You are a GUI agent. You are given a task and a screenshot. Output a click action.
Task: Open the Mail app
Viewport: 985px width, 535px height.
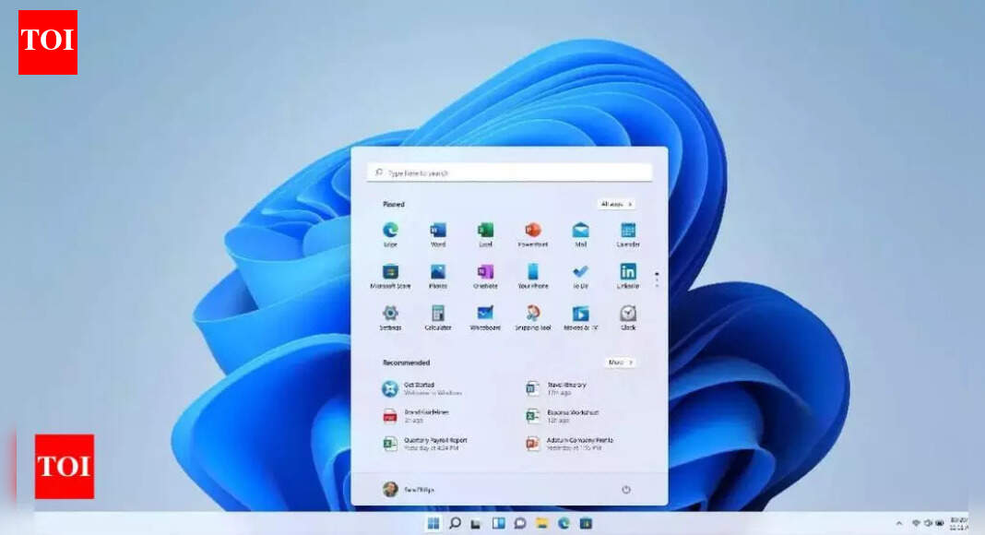pyautogui.click(x=580, y=234)
